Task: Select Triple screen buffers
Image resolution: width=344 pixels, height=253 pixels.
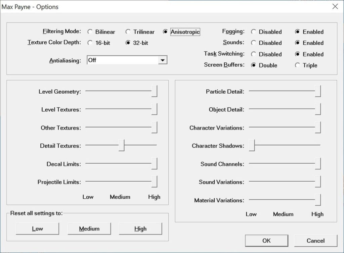Action: click(306, 65)
